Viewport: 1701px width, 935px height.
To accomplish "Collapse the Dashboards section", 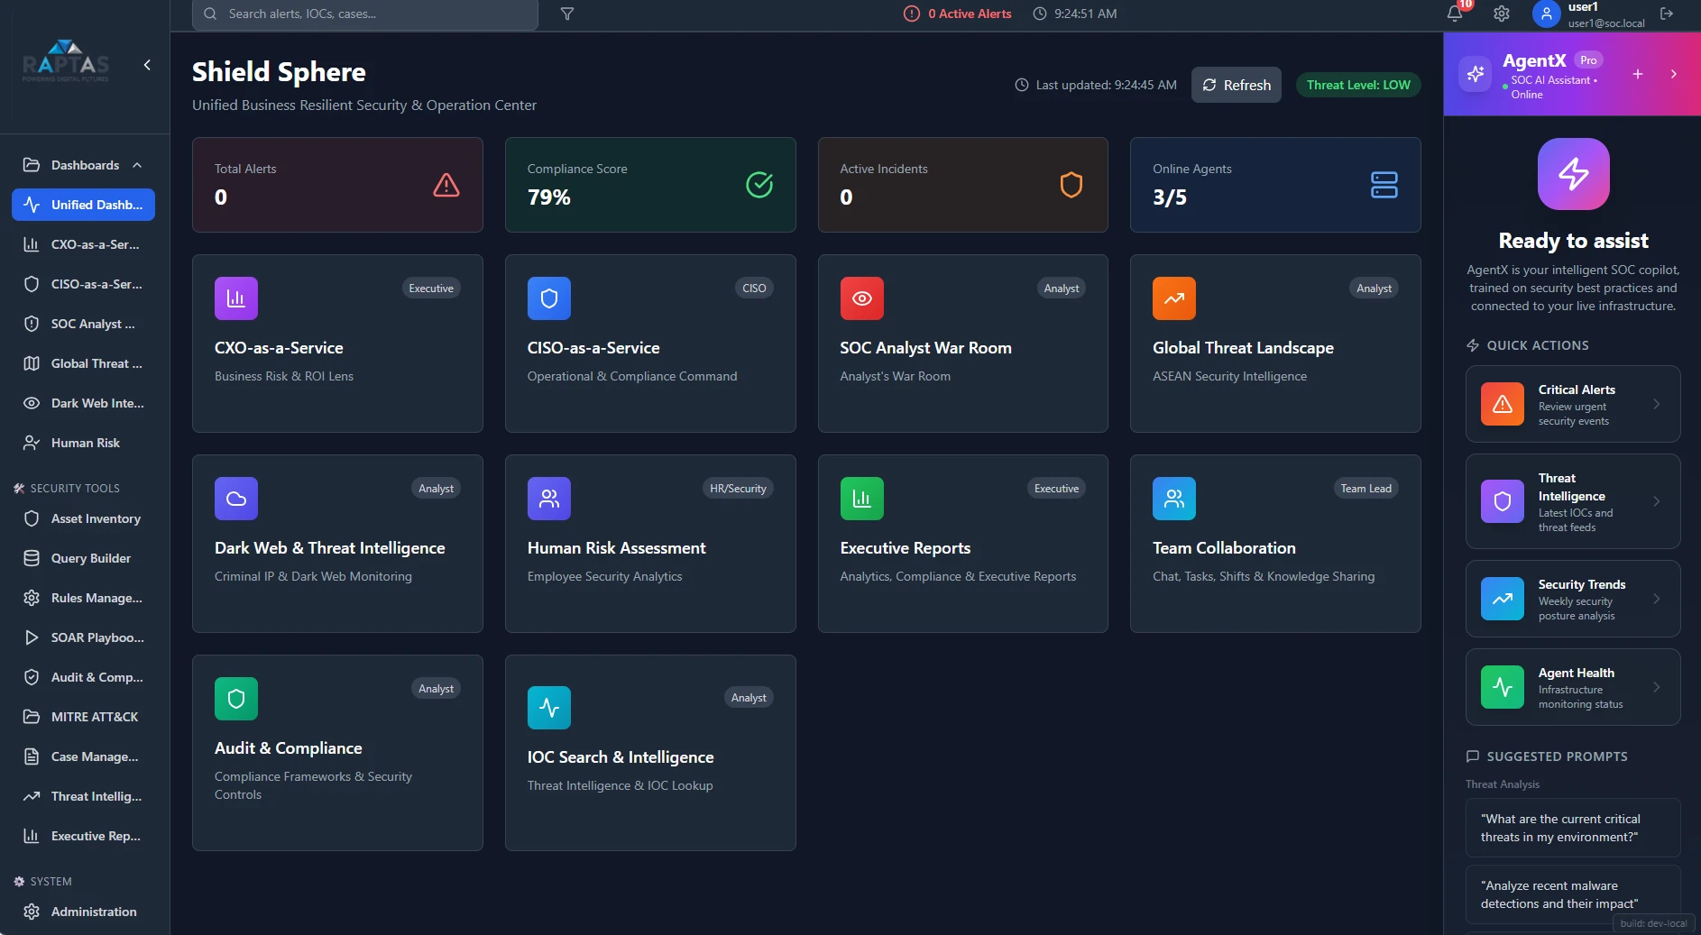I will point(137,165).
